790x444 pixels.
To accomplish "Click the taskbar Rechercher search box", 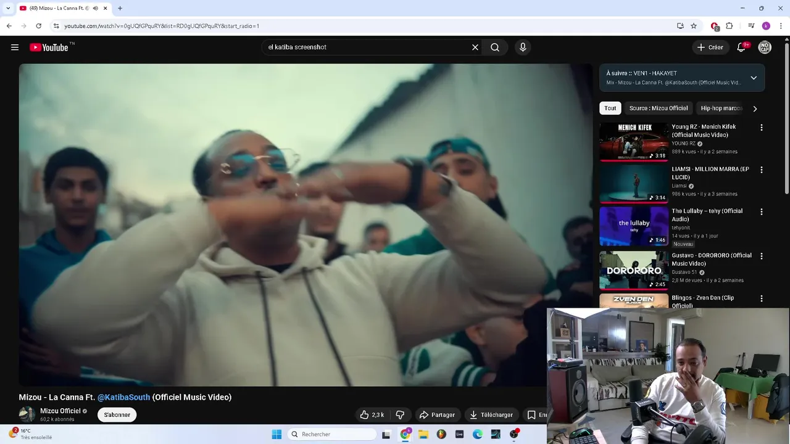I will tap(332, 434).
